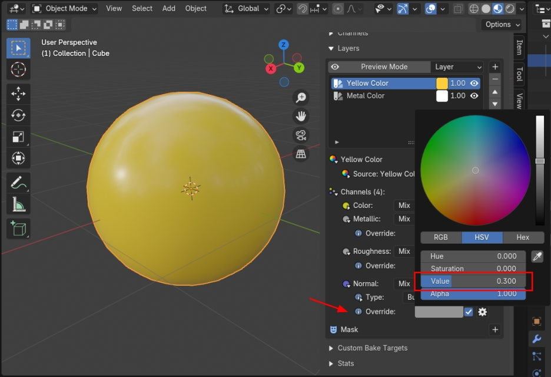Open the Object menu
This screenshot has width=551, height=377.
195,9
